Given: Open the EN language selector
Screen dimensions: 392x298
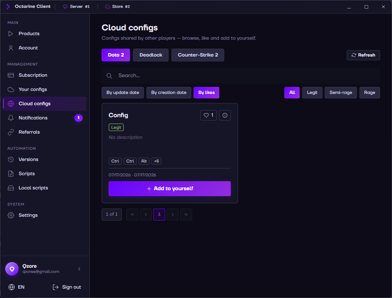Looking at the screenshot, I should [16, 287].
